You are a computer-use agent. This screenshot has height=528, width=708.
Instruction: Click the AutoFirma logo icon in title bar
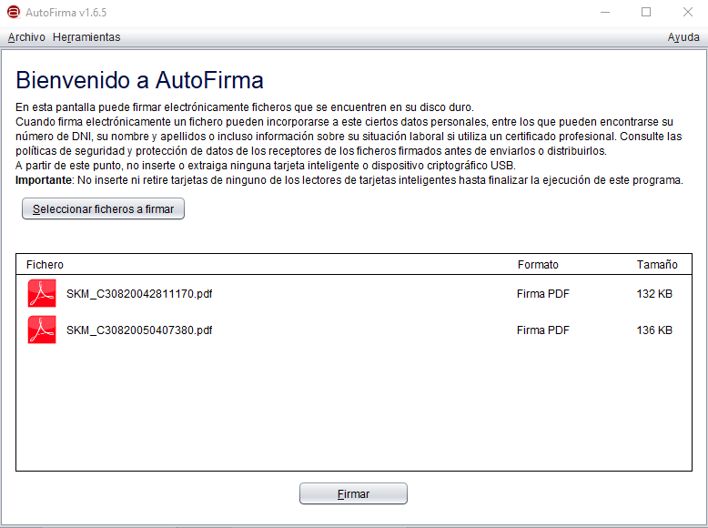coord(14,12)
